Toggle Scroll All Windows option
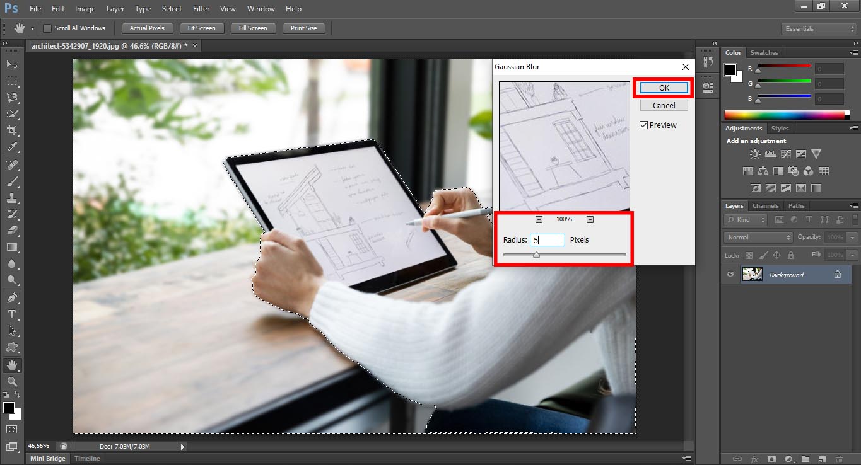861x465 pixels. click(x=47, y=28)
